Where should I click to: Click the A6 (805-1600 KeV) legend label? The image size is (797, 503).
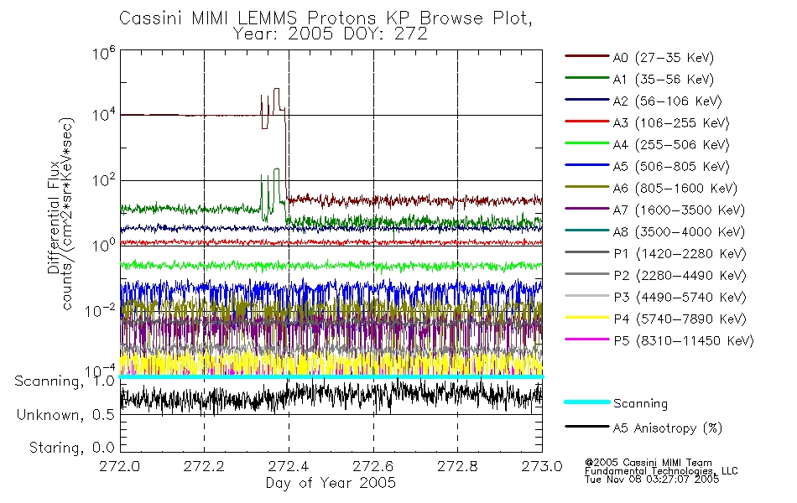tap(675, 189)
